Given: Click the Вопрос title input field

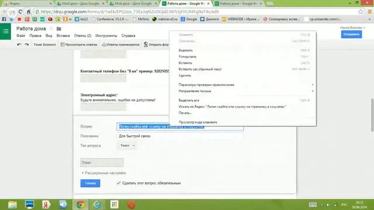Looking at the screenshot, I should [x=180, y=127].
